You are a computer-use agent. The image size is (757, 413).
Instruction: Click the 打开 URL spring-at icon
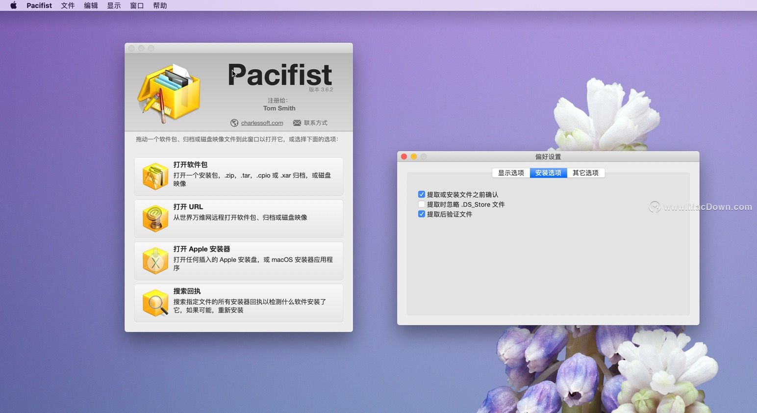point(155,219)
